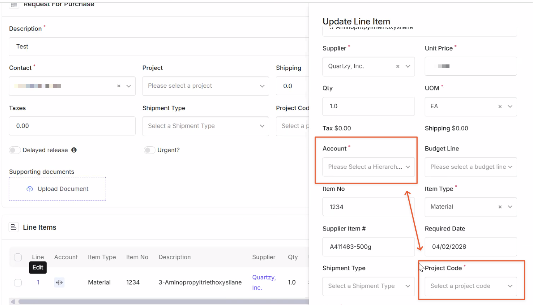
Task: Check the select-all line items checkbox
Action: [x=18, y=257]
